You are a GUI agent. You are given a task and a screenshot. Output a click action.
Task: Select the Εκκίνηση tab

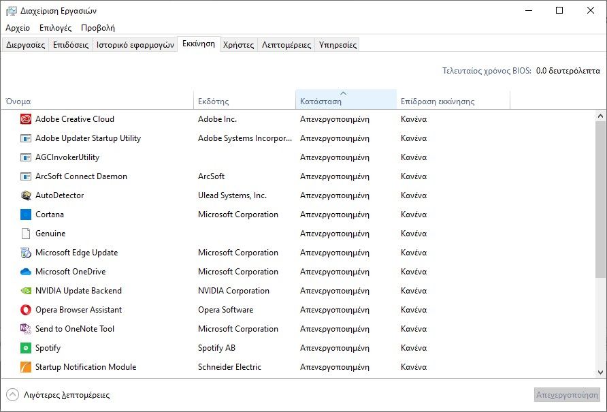pyautogui.click(x=199, y=44)
